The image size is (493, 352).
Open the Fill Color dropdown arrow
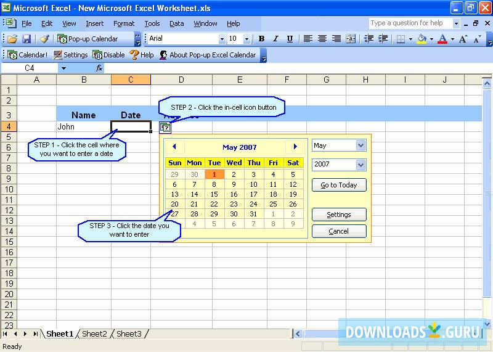coord(431,39)
